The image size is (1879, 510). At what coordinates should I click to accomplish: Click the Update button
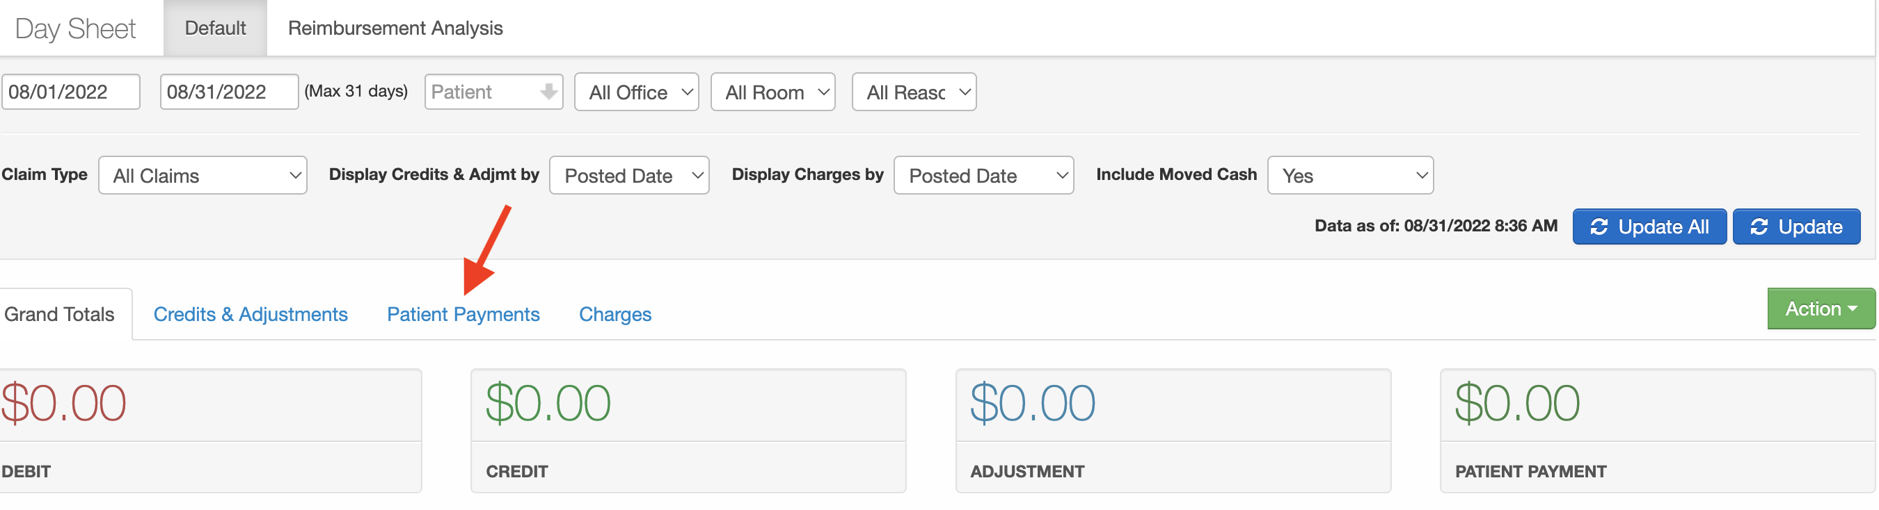pos(1797,227)
